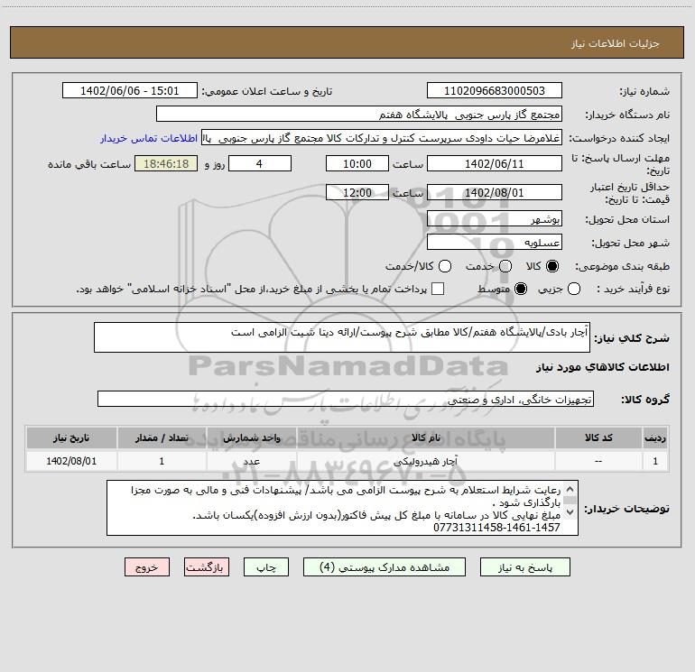Image resolution: width=695 pixels, height=672 pixels.
Task: Click phone number 07731311458-1461-1457 text
Action: pos(496,527)
